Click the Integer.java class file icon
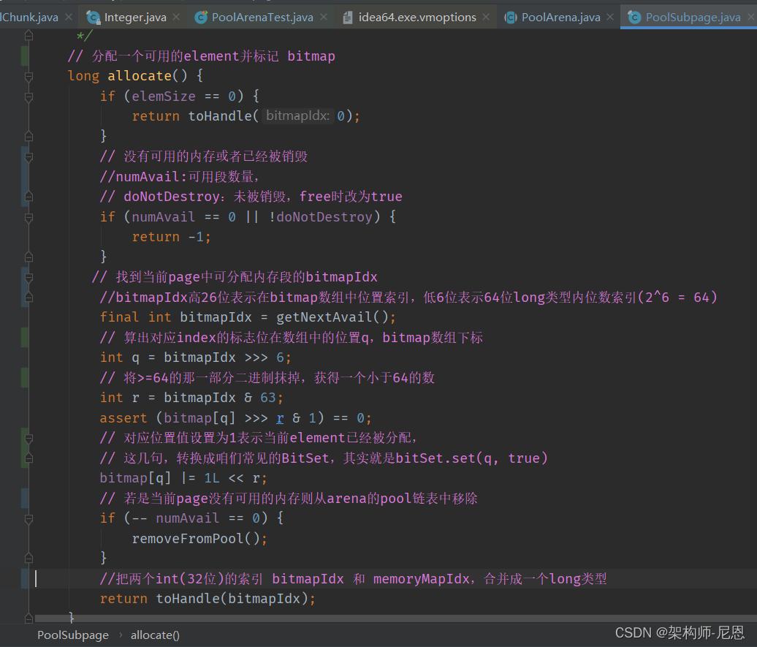 (x=93, y=17)
